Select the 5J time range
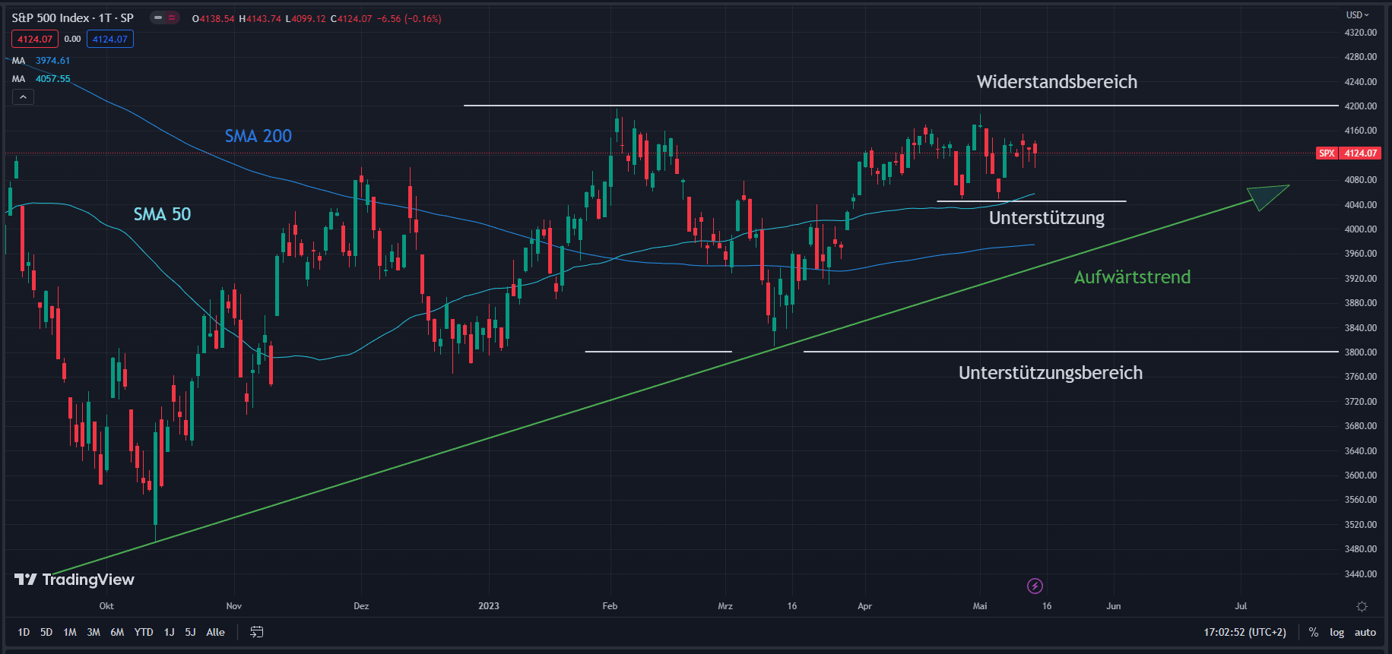This screenshot has height=654, width=1392. [x=190, y=632]
